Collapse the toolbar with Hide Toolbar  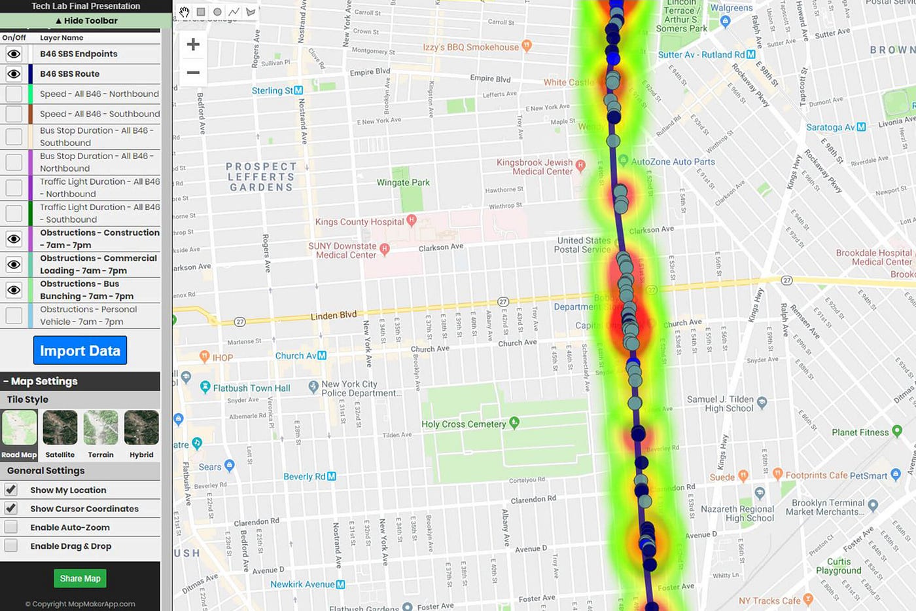coord(86,20)
